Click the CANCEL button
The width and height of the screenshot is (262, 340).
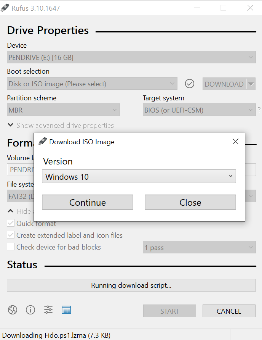point(229,311)
